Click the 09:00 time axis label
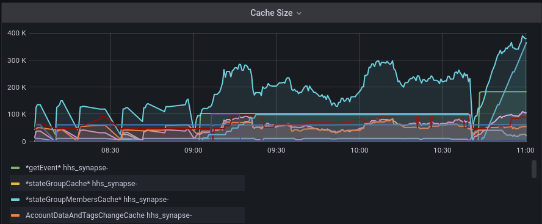Image resolution: width=542 pixels, height=224 pixels. coord(193,150)
